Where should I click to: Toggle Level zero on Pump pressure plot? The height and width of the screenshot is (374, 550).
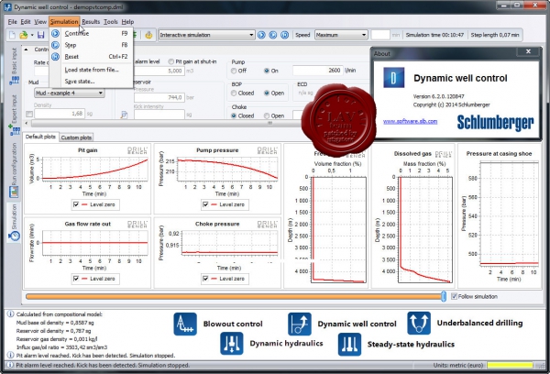(x=205, y=204)
